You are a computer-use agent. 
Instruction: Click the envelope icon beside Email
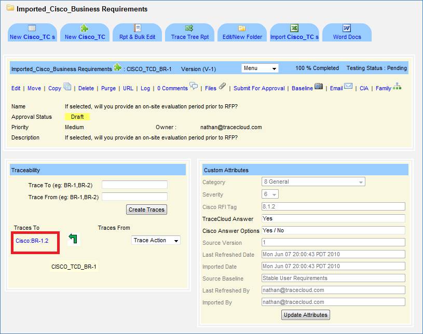pyautogui.click(x=348, y=86)
